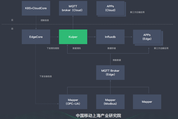Screen dimensions: 178x119
Task: Select the 第三方边缘应用 label
Action: pyautogui.click(x=161, y=48)
